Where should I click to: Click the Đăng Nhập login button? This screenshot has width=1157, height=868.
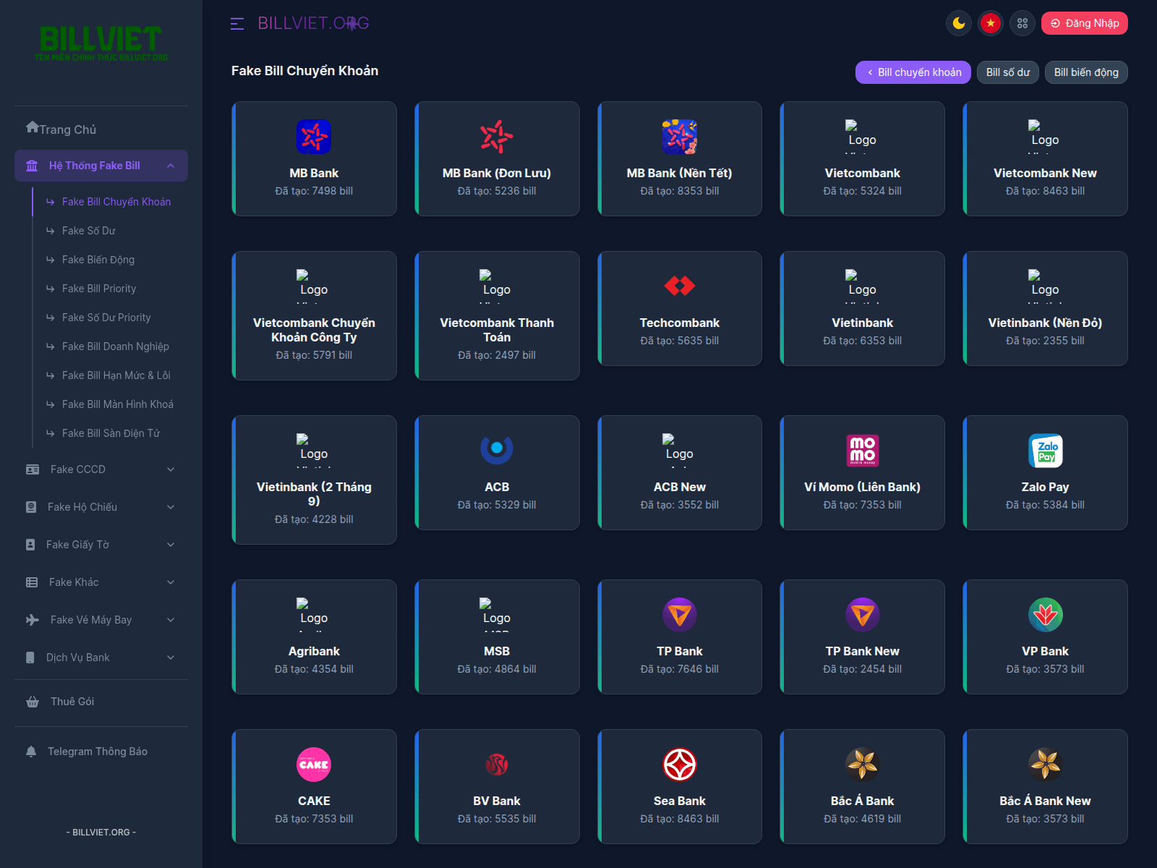click(1085, 23)
